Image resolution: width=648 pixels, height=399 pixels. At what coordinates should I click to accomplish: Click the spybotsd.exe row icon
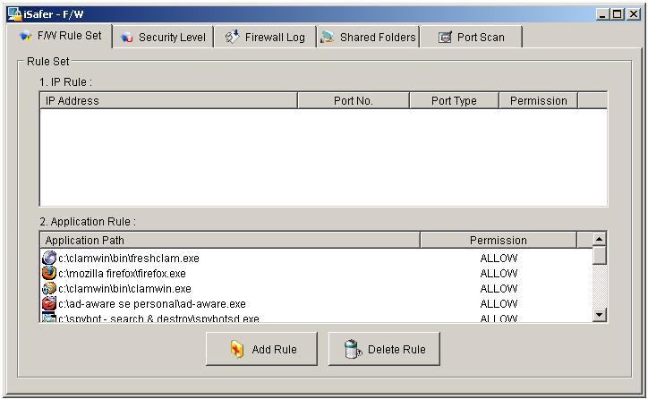pos(49,318)
